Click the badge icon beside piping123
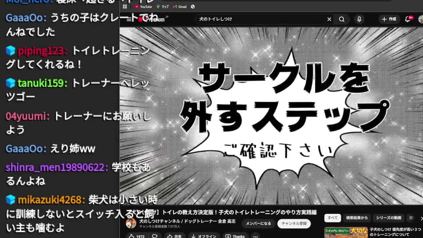The width and height of the screenshot is (423, 238). click(11, 51)
